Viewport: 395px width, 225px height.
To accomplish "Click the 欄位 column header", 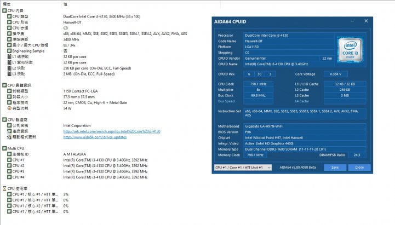I will click(7, 4).
